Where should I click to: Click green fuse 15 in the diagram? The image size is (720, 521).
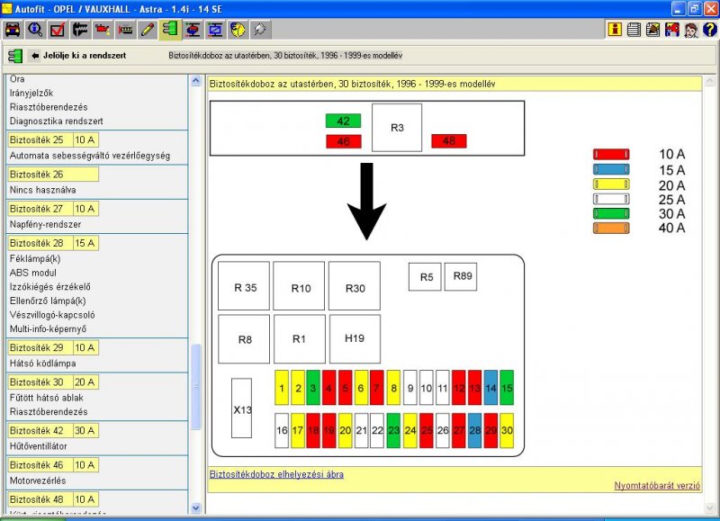507,388
